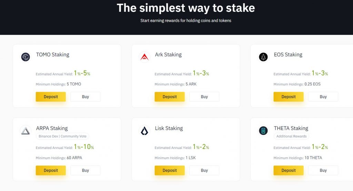Click the Lisk diamond logo icon
The height and width of the screenshot is (191, 353).
(144, 131)
